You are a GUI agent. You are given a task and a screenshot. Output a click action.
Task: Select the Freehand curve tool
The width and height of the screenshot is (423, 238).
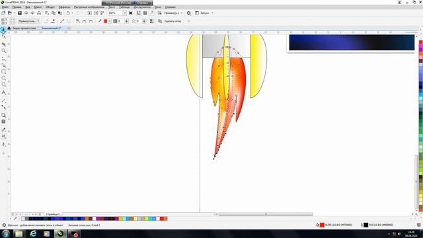pyautogui.click(x=3, y=59)
